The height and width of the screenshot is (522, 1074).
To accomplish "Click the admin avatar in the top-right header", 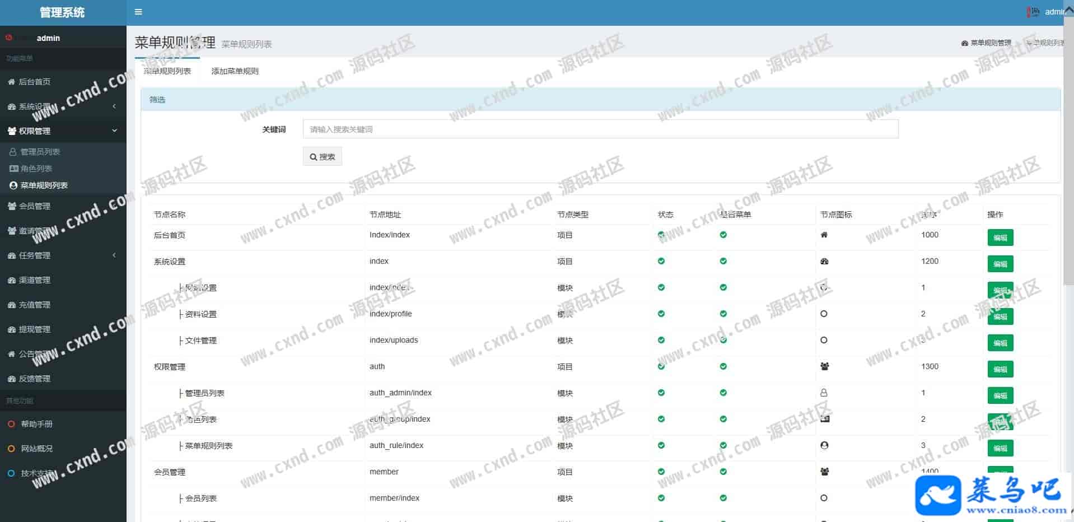I will point(1033,12).
